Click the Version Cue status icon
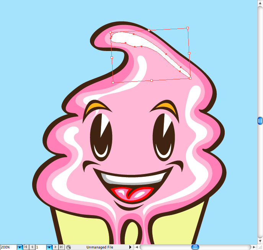 [x=69, y=247]
